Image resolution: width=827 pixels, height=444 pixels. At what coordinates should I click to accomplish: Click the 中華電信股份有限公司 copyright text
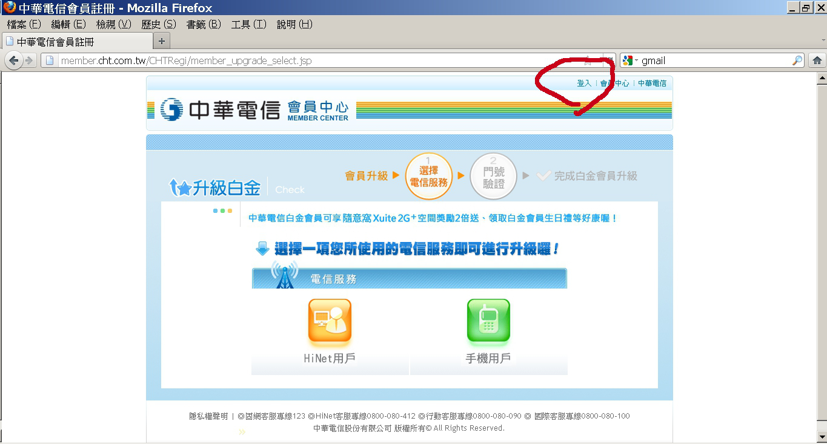click(409, 428)
